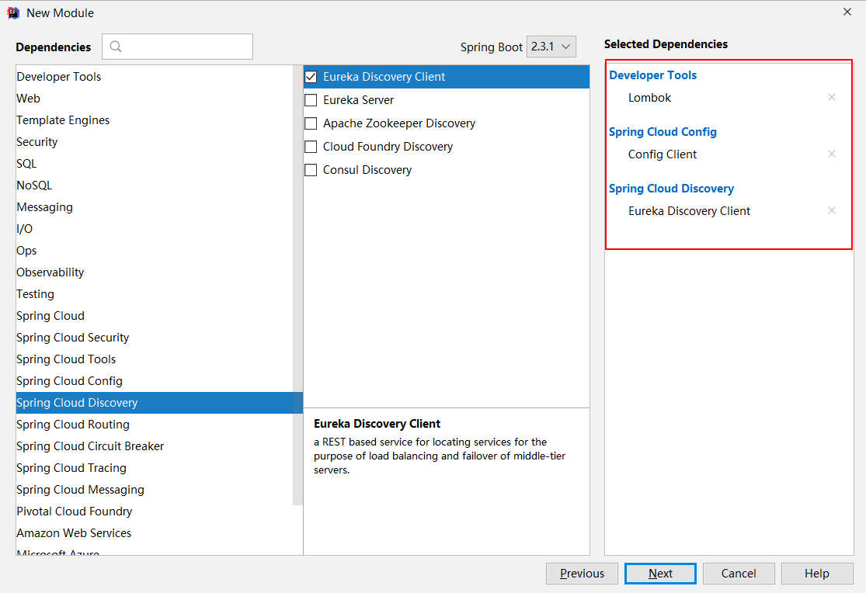Uncheck Eureka Discovery Client checkbox
The width and height of the screenshot is (866, 593).
[x=311, y=77]
